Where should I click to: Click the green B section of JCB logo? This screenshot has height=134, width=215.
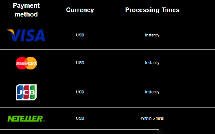pos(33,92)
